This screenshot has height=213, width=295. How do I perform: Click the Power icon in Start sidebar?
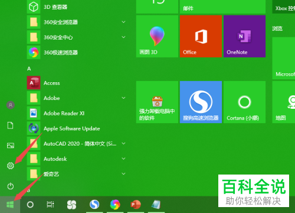pos(11,186)
